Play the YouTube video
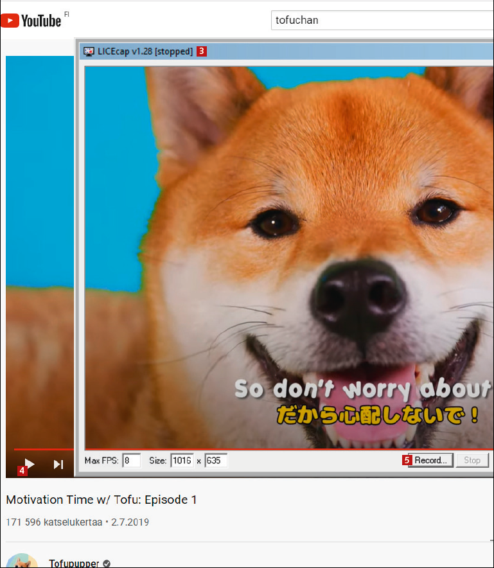This screenshot has height=568, width=494. point(30,464)
